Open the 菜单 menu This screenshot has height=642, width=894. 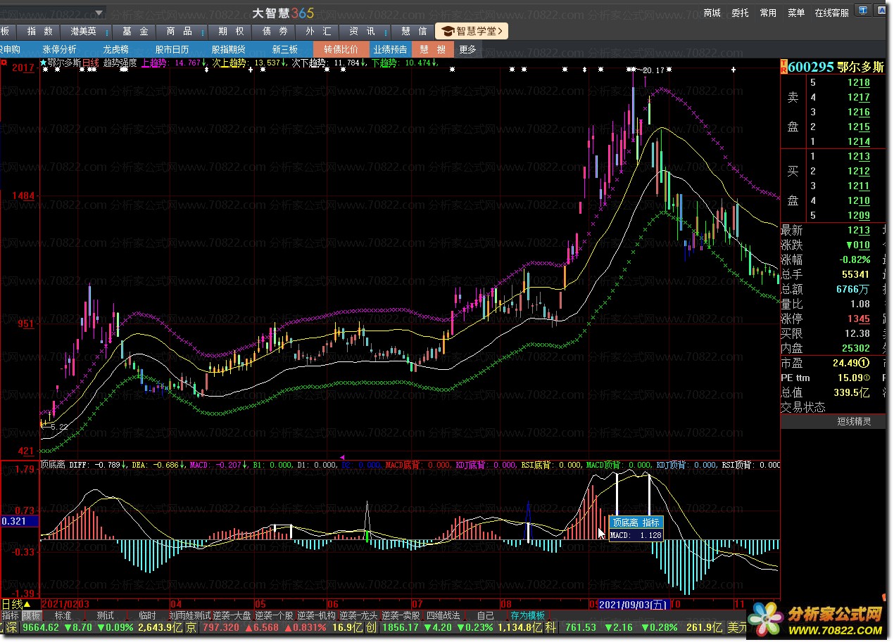click(x=796, y=13)
